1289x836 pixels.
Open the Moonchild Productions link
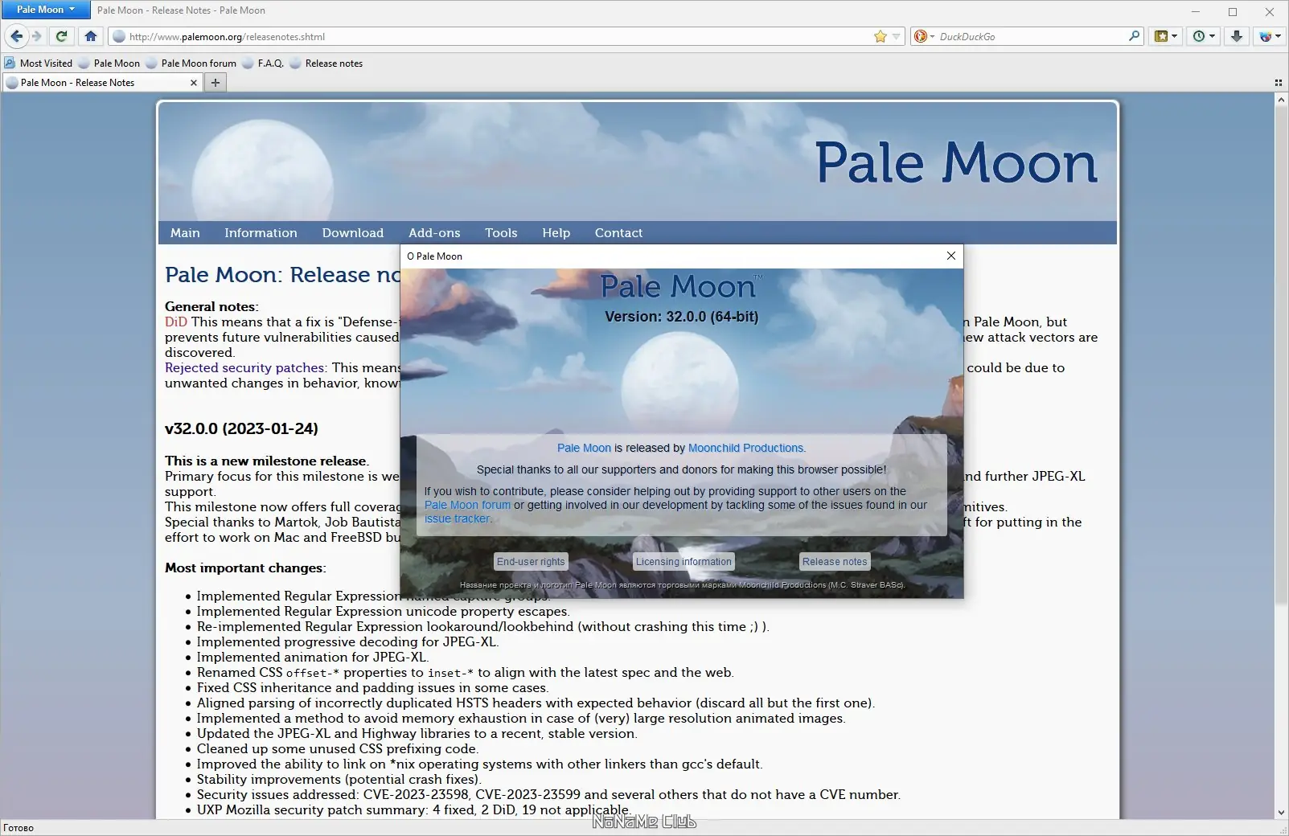point(745,449)
